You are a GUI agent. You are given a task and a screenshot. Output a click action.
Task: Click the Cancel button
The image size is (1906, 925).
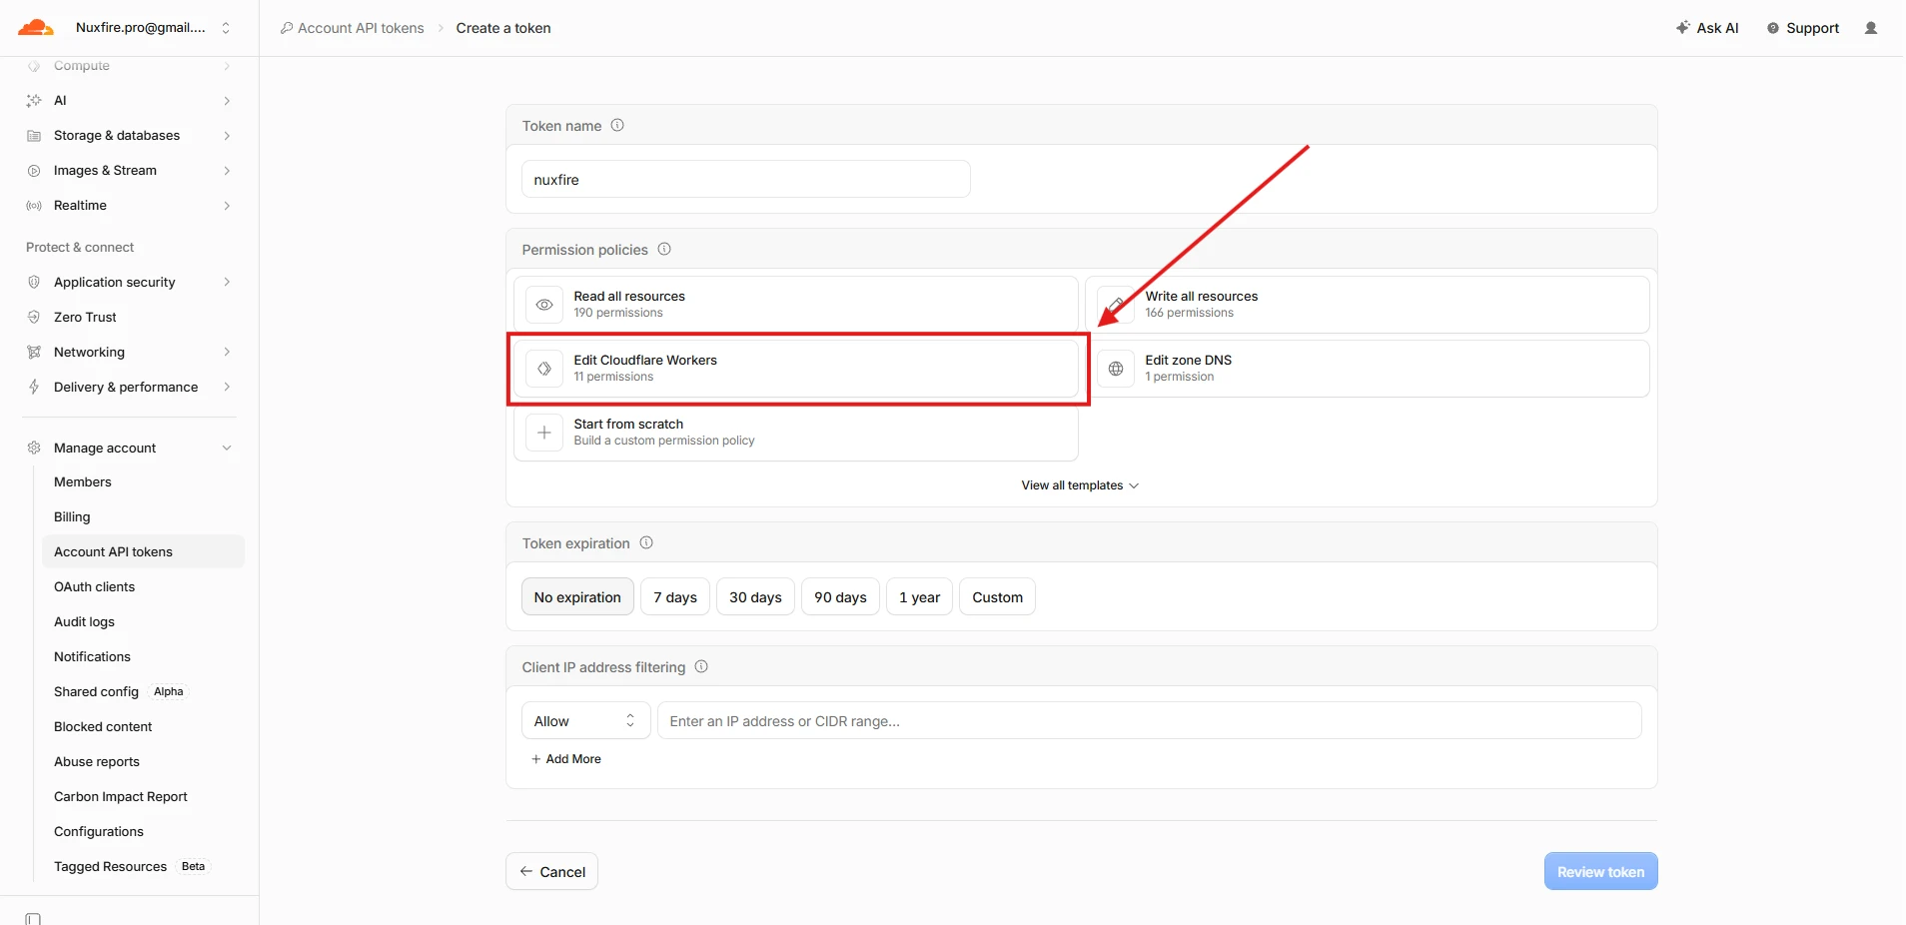click(551, 872)
